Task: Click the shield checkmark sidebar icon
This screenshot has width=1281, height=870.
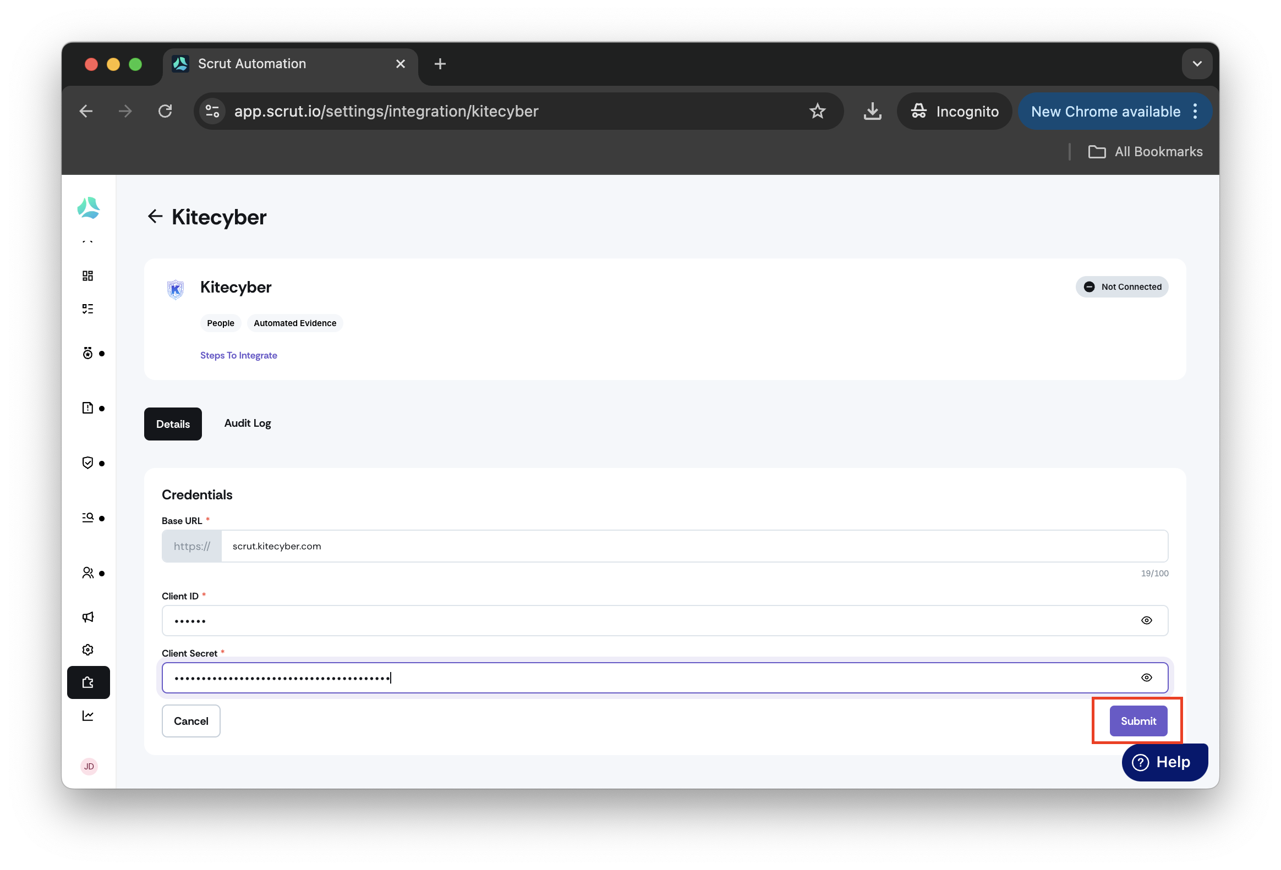Action: 87,463
